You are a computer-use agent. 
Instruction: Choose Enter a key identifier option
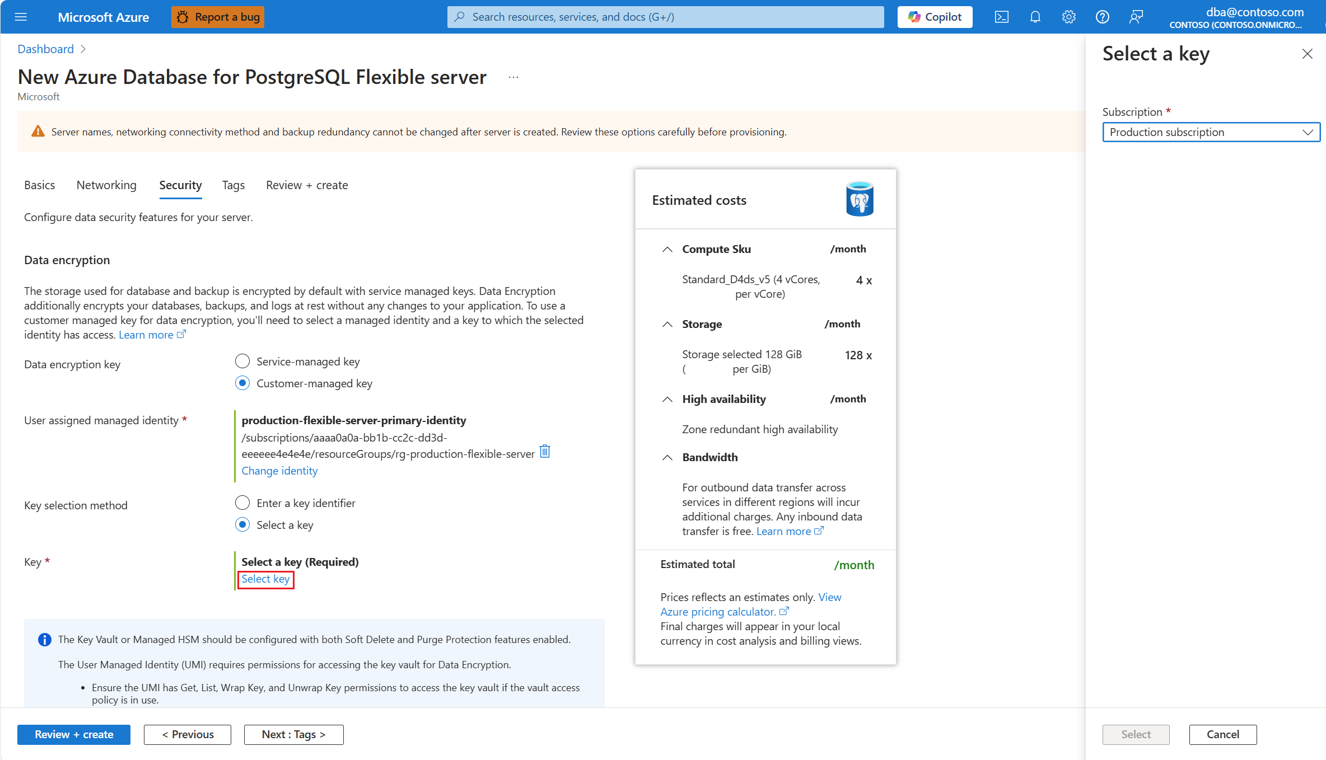click(242, 503)
